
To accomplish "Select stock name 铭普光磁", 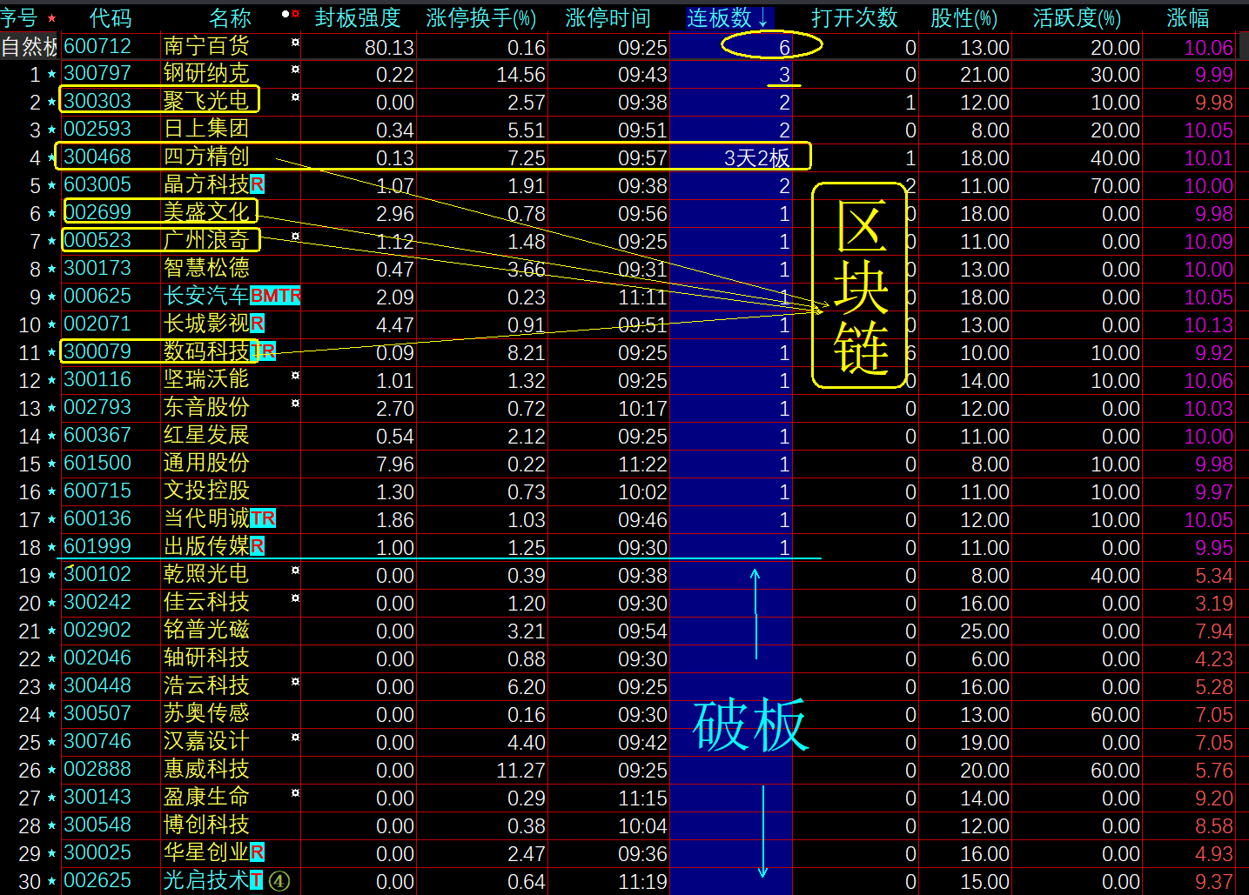I will click(206, 630).
